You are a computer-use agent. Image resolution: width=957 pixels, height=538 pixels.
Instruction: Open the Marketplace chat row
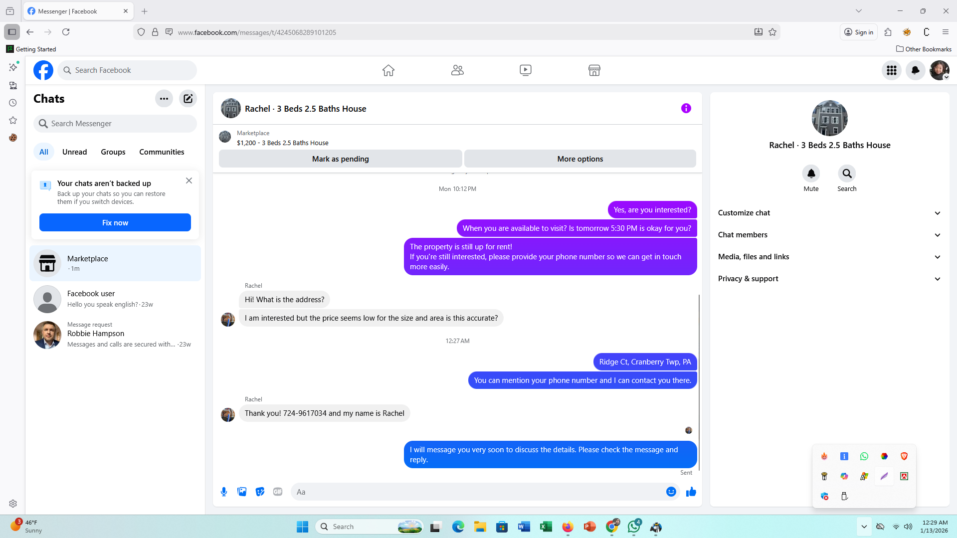[x=115, y=263]
